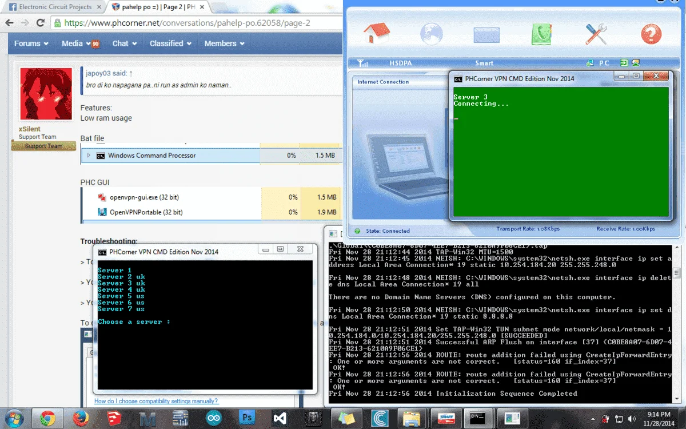Close the Electronic Circuit Projects tab
Image resolution: width=686 pixels, height=429 pixels.
[x=99, y=7]
